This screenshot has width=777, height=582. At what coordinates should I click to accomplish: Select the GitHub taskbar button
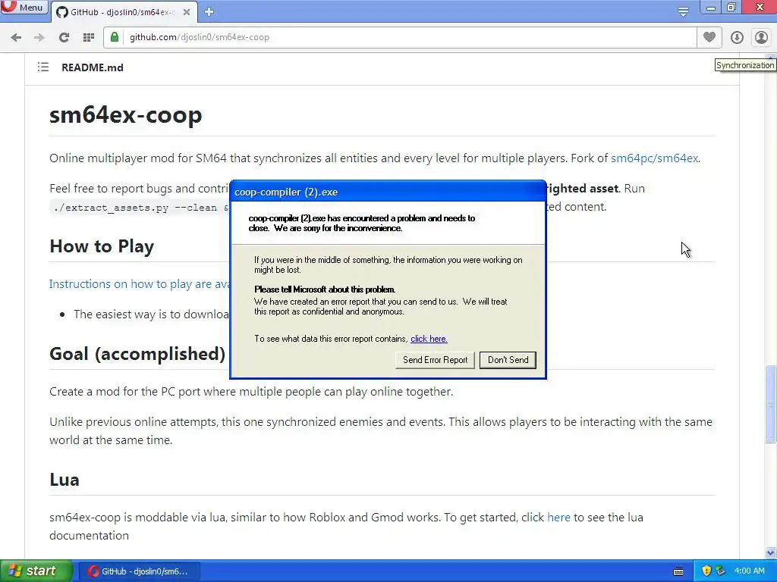coord(139,571)
